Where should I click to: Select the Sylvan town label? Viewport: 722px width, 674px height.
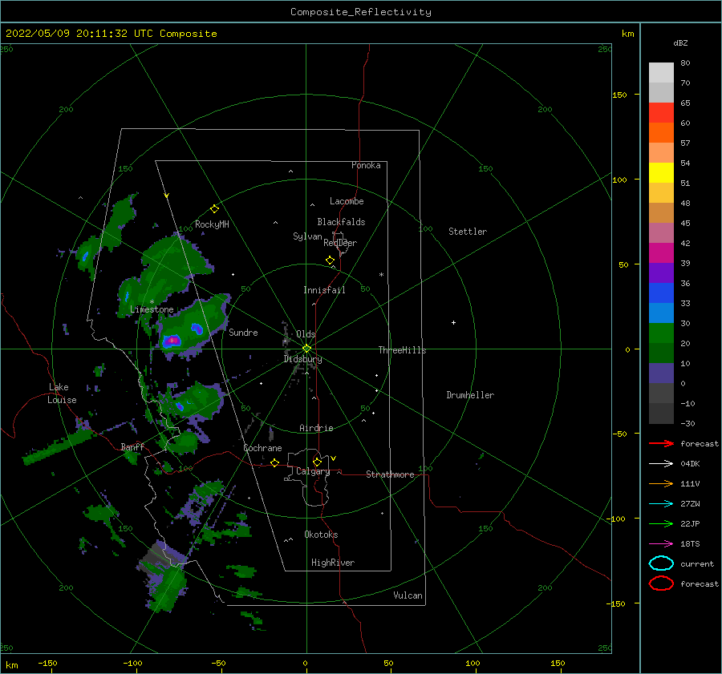307,236
